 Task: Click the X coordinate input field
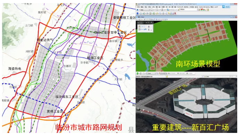tap(173, 73)
